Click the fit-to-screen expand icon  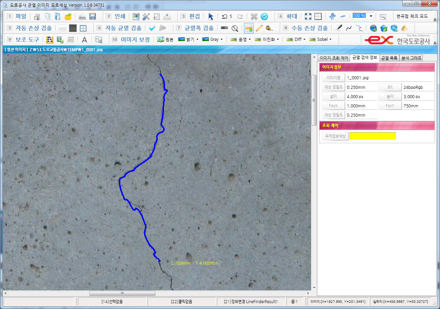(308, 16)
